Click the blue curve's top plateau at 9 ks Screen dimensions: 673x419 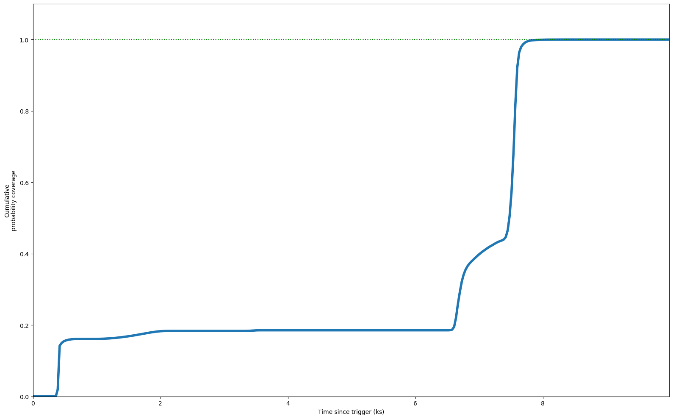pyautogui.click(x=606, y=39)
